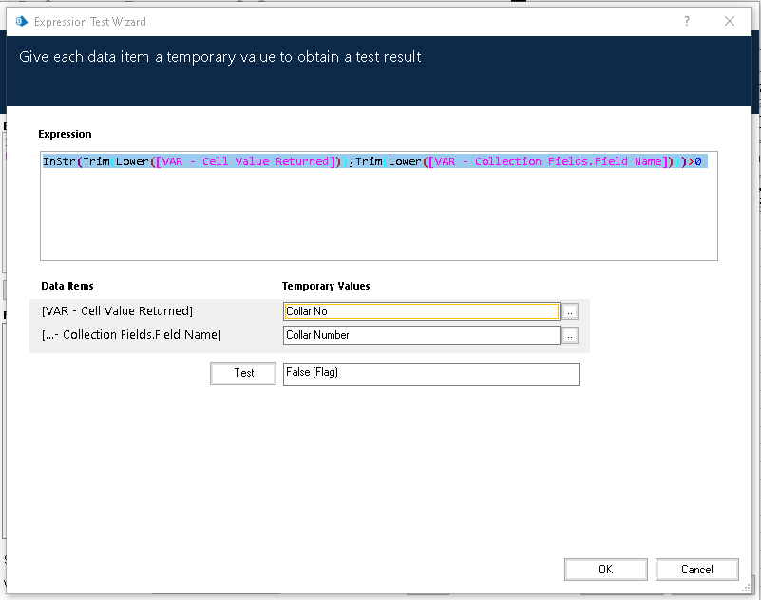This screenshot has width=761, height=600.
Task: Click the Blue Prism icon in title bar
Action: (21, 21)
